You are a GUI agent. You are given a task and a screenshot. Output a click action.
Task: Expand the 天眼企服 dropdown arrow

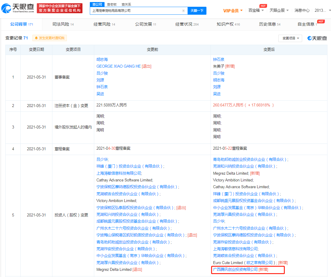[287, 10]
